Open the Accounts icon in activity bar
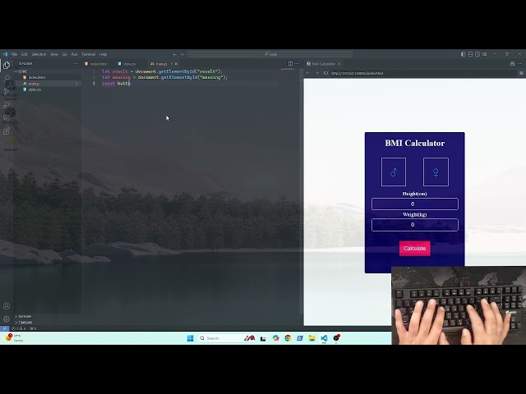Screen dimensions: 526x394 click(7, 306)
